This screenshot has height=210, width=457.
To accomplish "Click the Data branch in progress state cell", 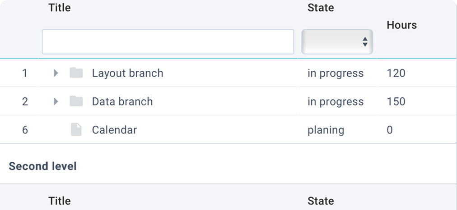I will tap(336, 101).
